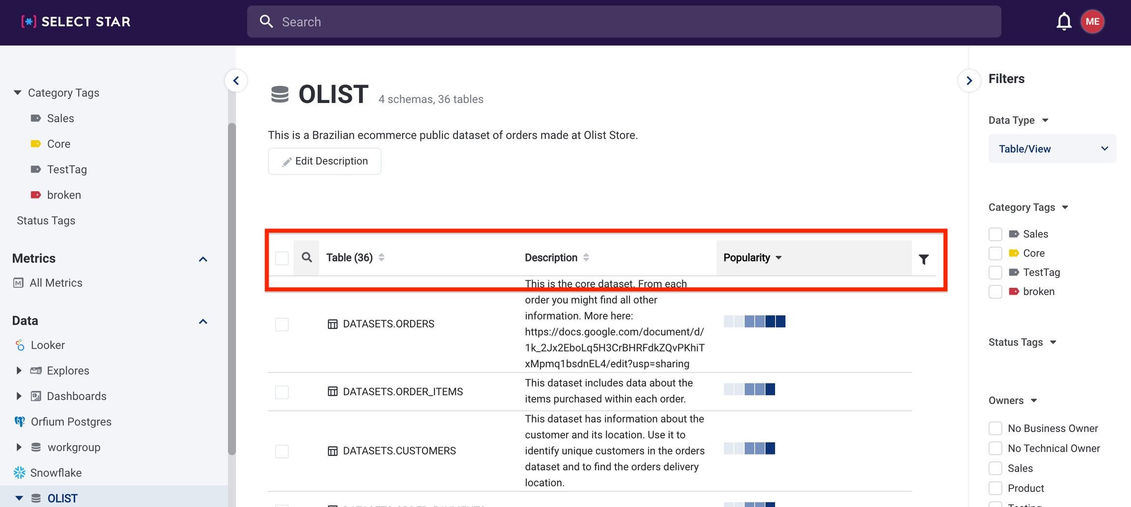Click the notifications bell icon
Screen dimensions: 1131x507
(x=1064, y=22)
